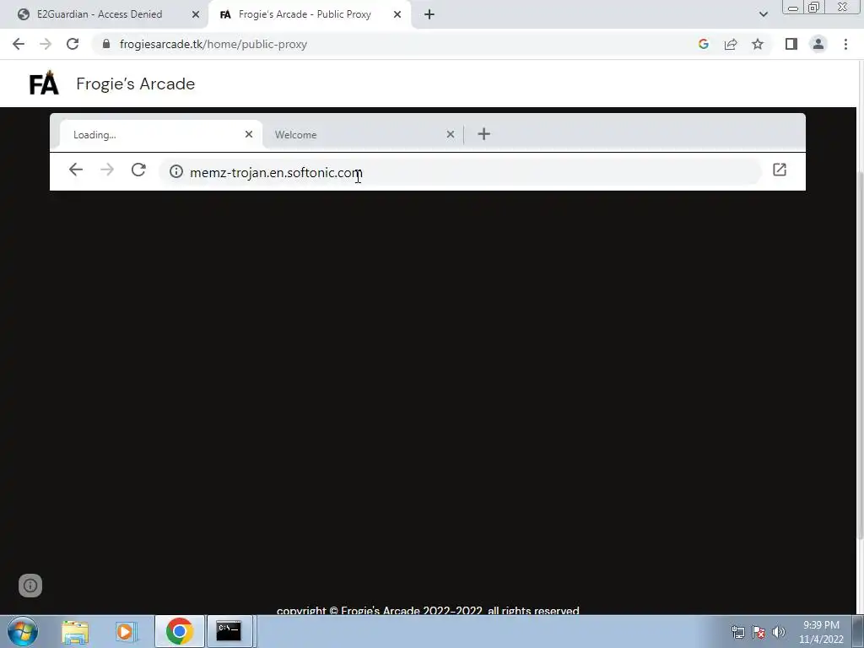Close the E2Guardian tab
The height and width of the screenshot is (648, 864).
pos(195,14)
